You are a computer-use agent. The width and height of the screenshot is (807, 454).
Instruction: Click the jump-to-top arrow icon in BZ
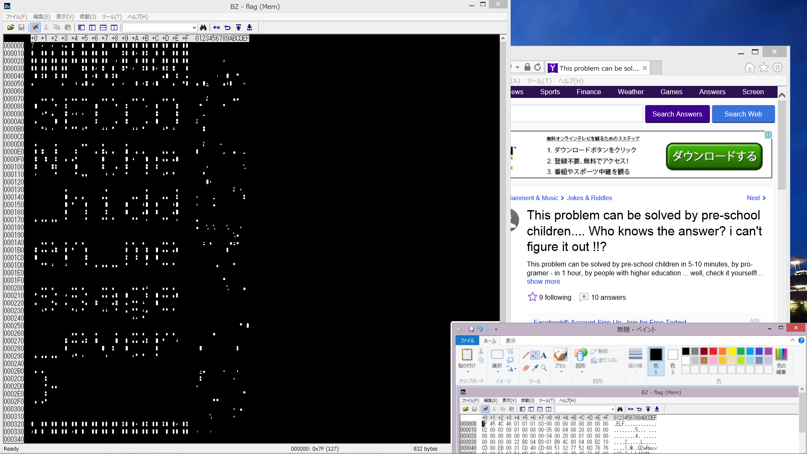[239, 28]
